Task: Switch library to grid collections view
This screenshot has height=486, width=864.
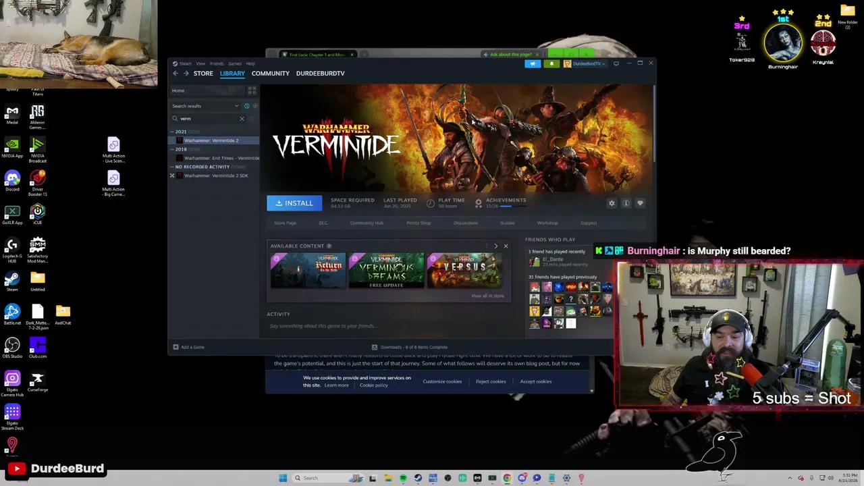Action: point(252,90)
